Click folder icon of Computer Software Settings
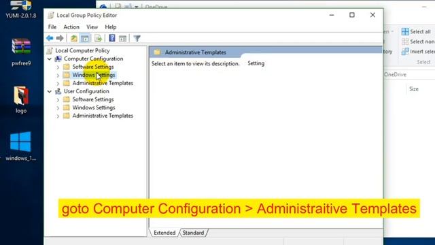The image size is (435, 245). tap(67, 67)
